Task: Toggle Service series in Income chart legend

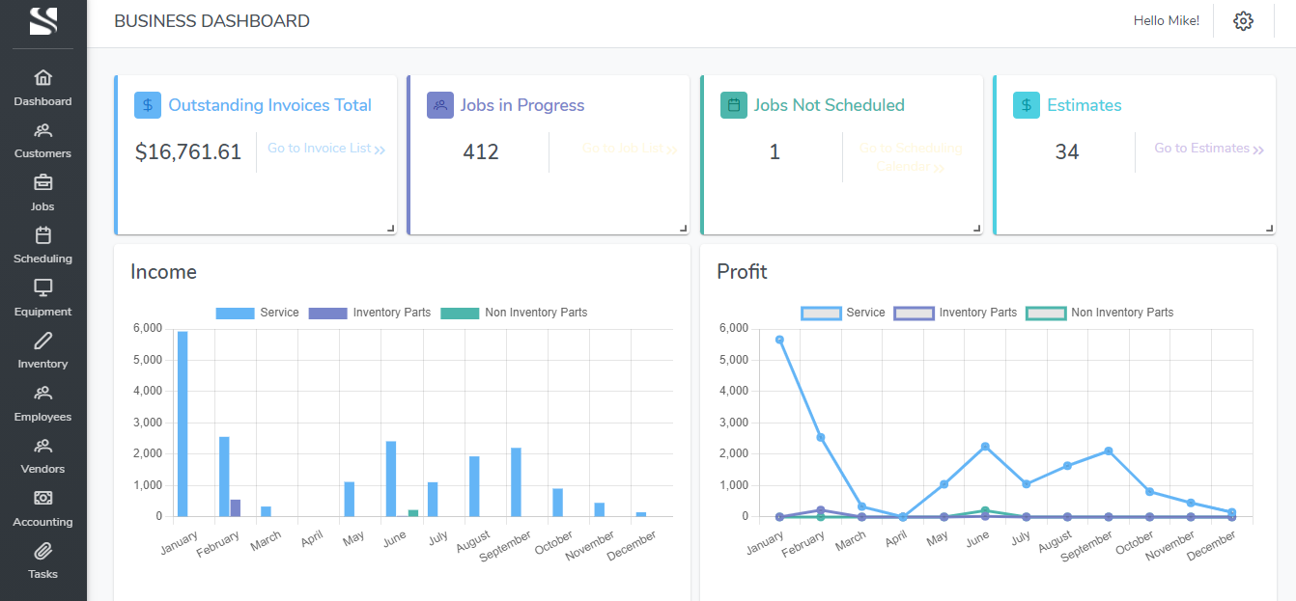Action: (257, 313)
